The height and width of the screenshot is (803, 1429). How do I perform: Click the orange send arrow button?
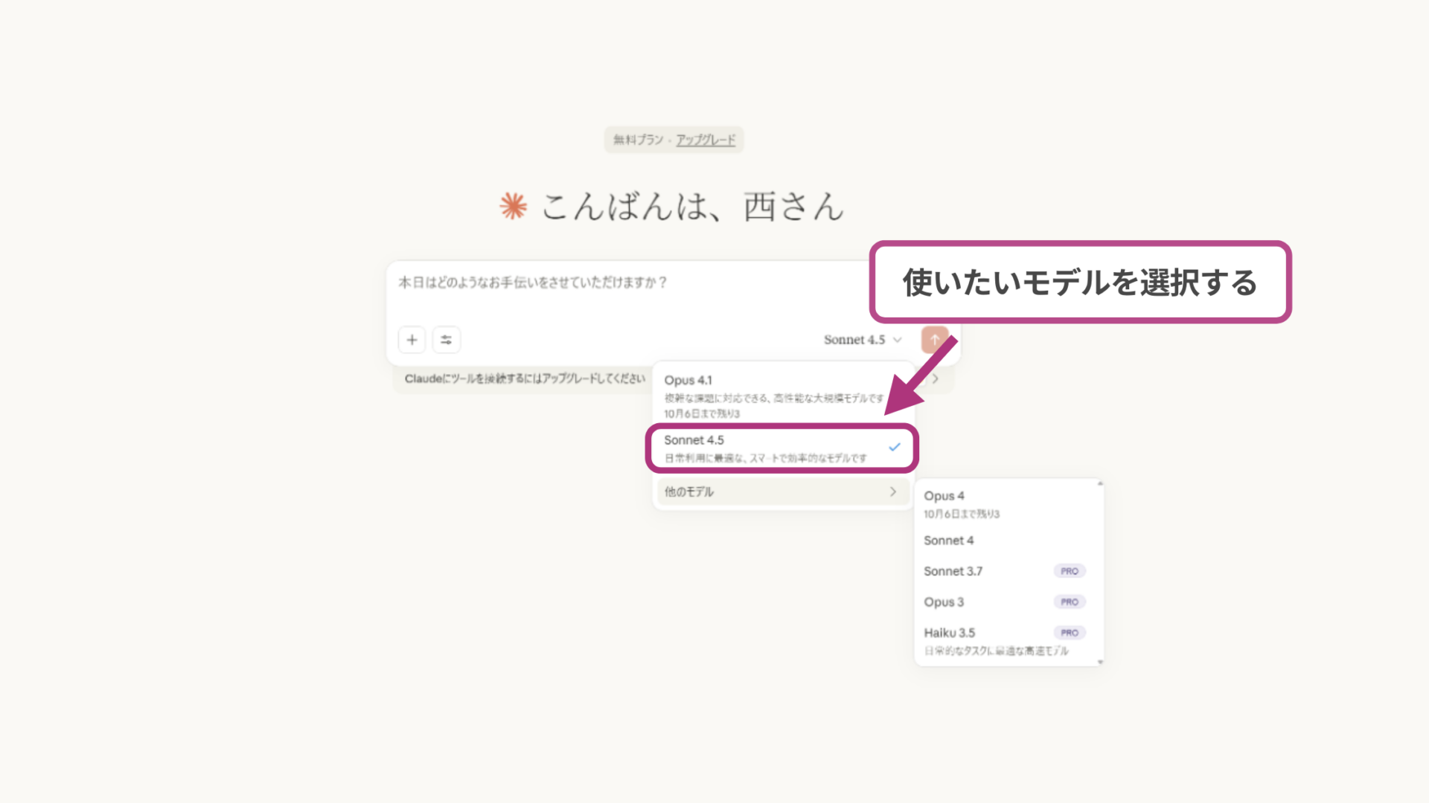935,339
